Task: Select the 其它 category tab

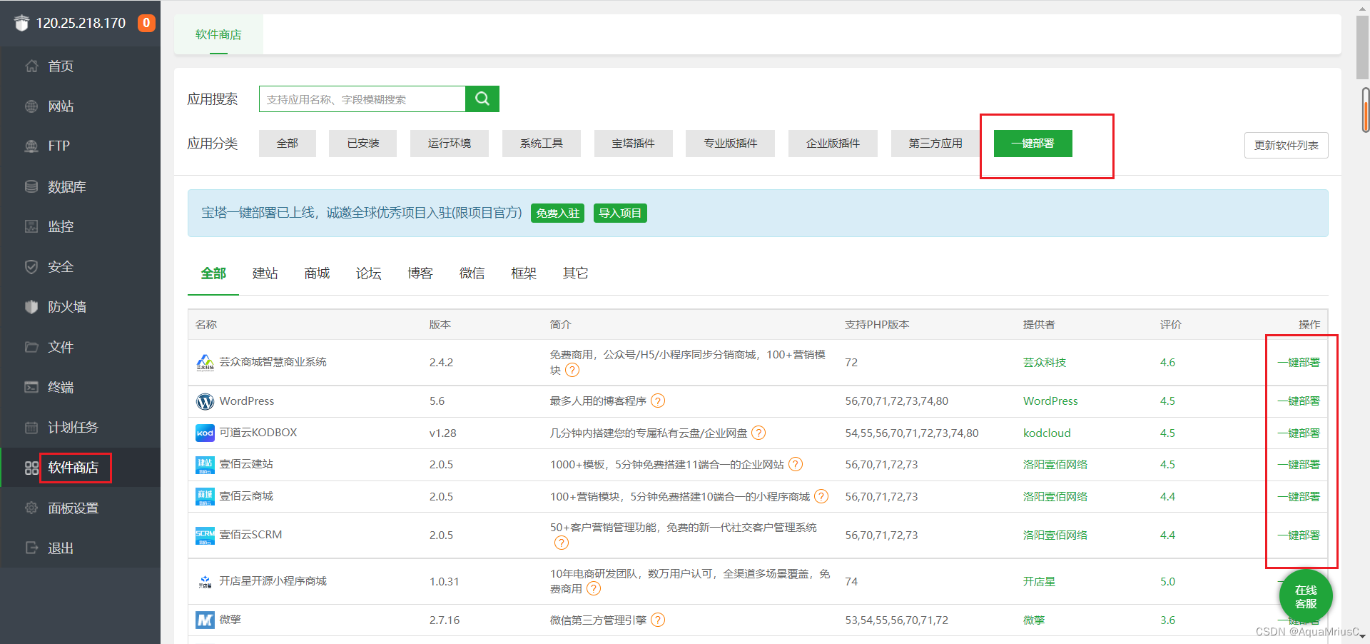Action: point(575,273)
